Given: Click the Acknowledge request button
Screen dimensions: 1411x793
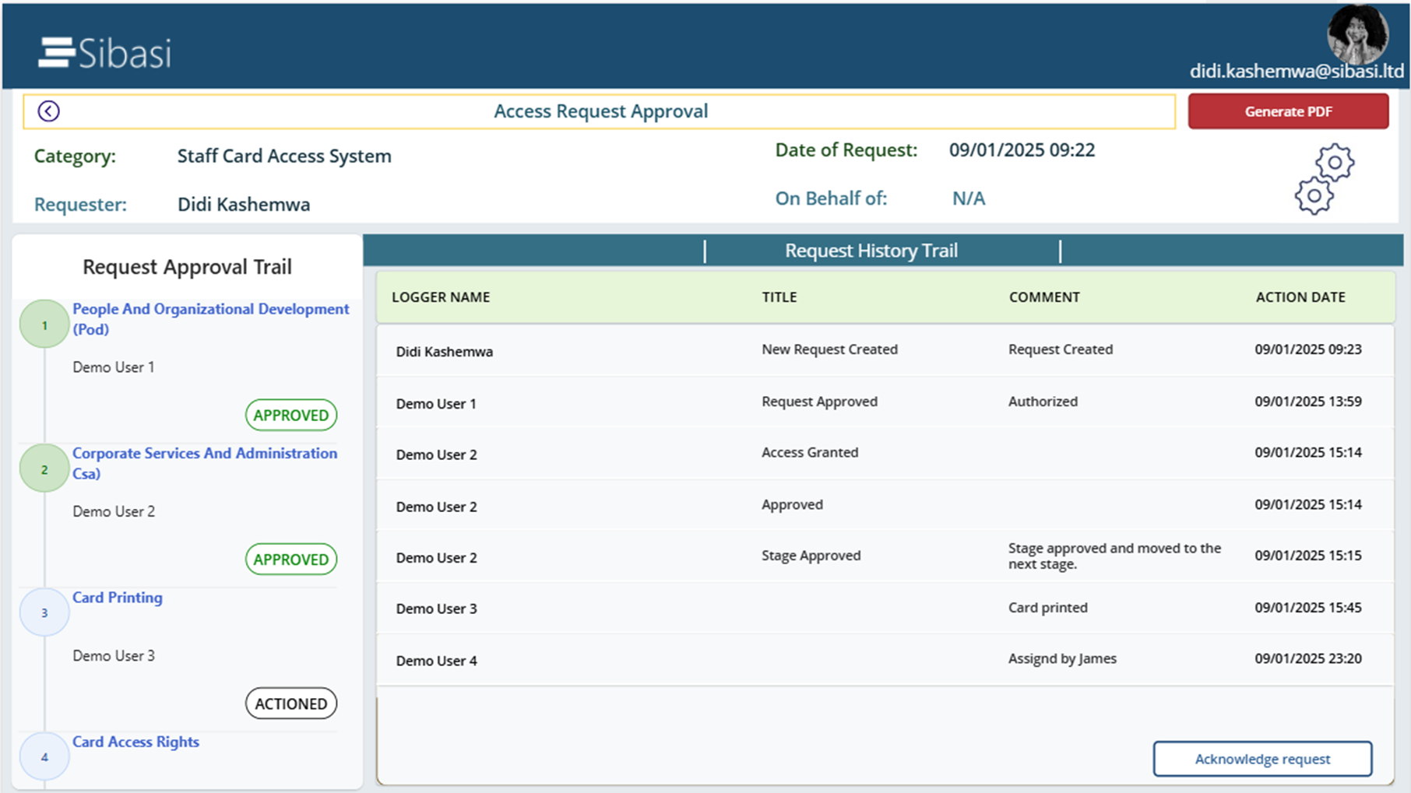Looking at the screenshot, I should [x=1262, y=759].
